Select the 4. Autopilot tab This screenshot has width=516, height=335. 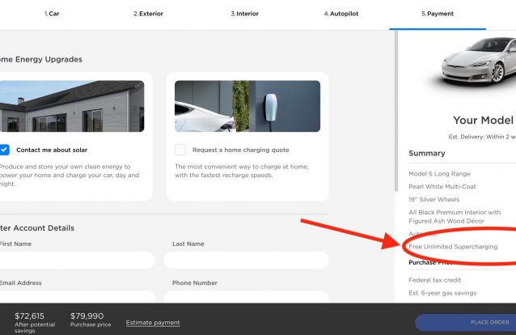[x=341, y=14]
